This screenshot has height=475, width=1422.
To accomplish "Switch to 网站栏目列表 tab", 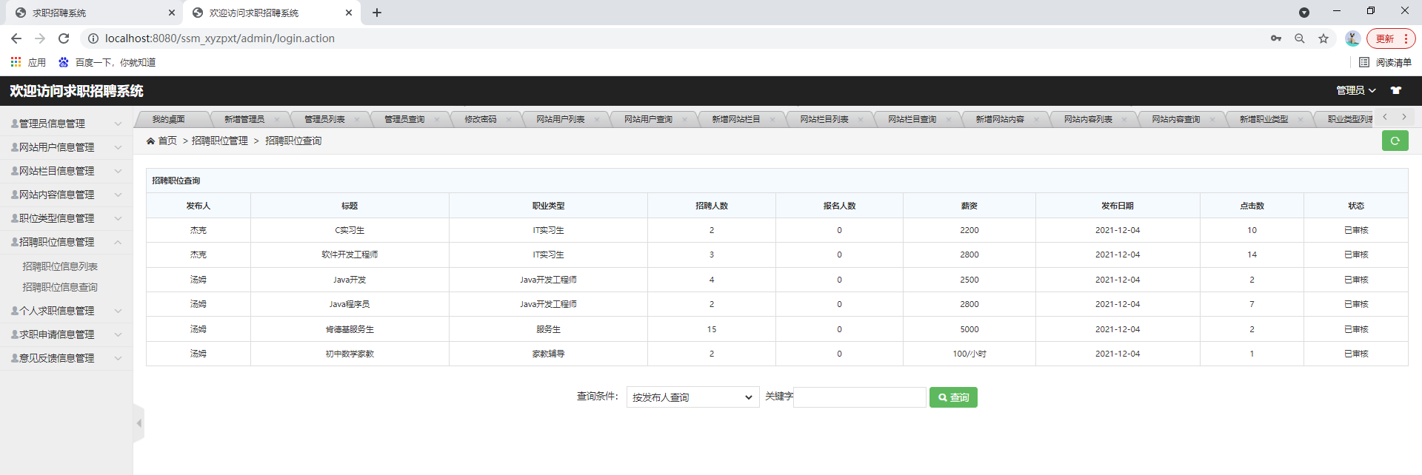I will 824,119.
